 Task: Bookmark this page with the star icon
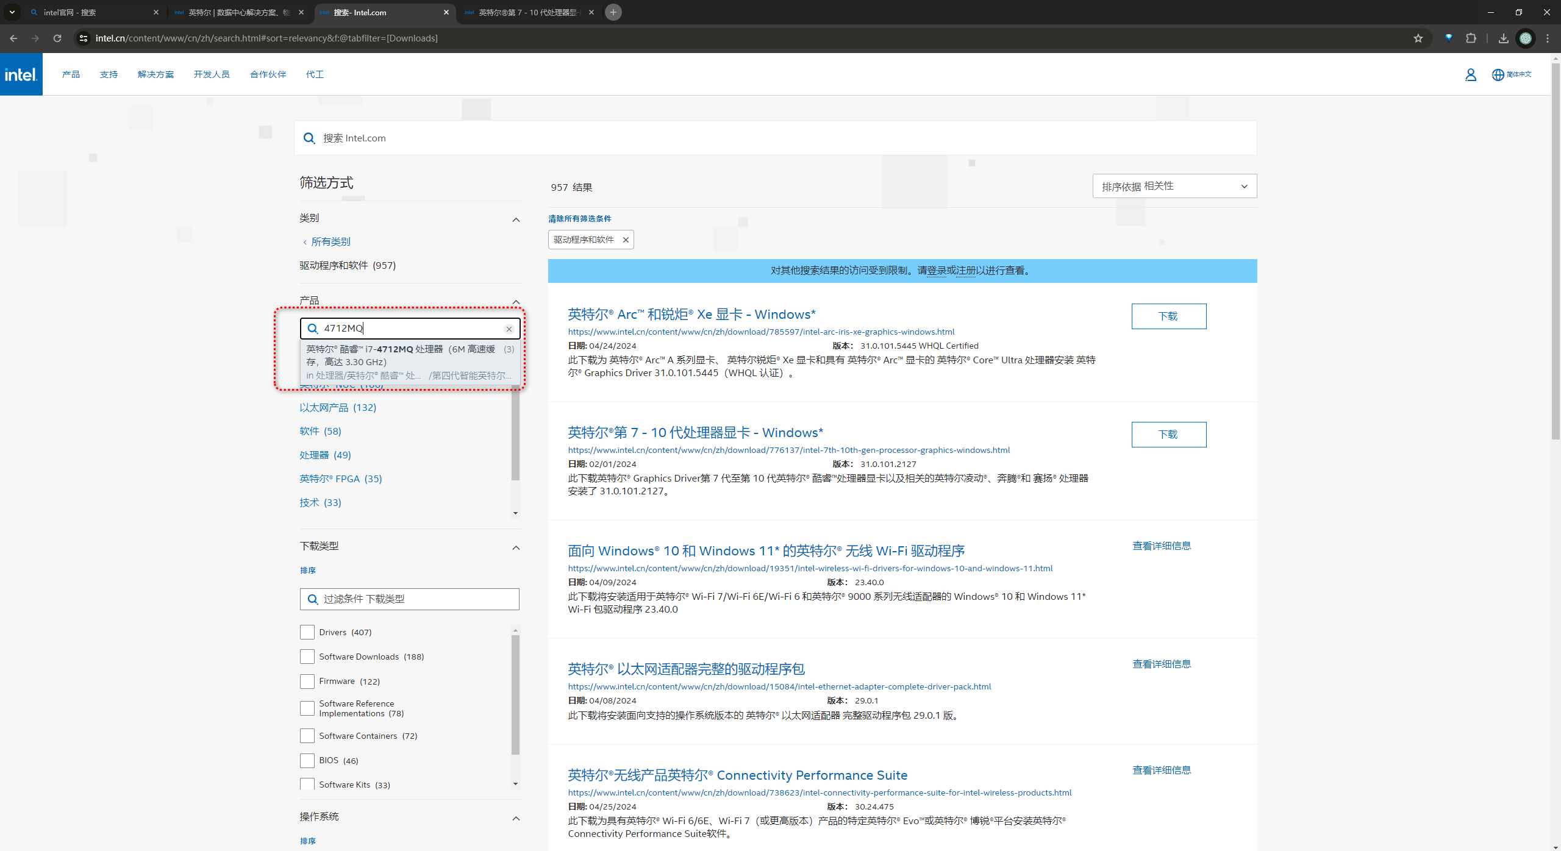[x=1418, y=38]
